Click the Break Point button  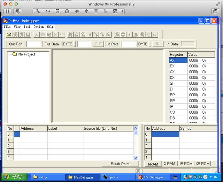point(120,164)
